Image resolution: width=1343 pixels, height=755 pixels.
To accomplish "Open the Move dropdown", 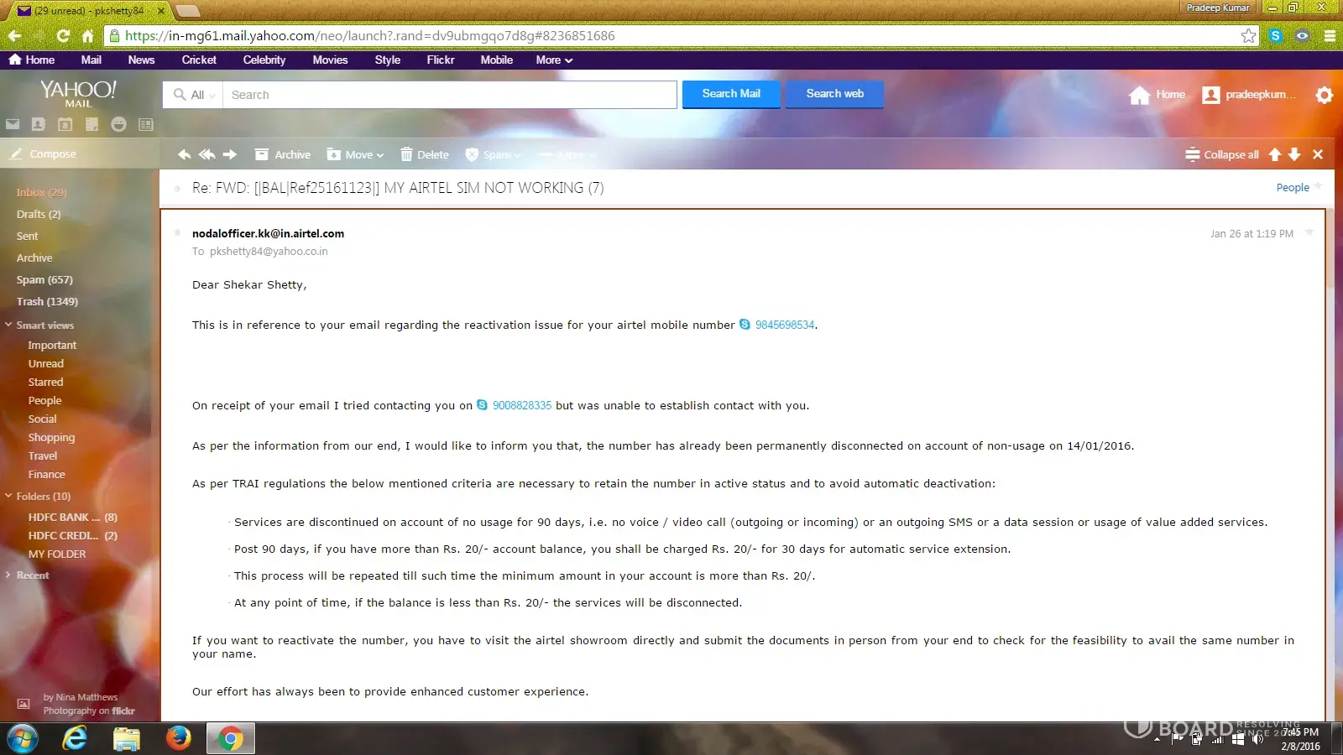I will point(355,154).
